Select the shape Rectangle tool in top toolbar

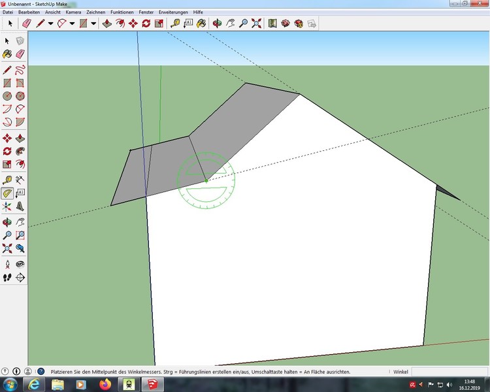(83, 24)
